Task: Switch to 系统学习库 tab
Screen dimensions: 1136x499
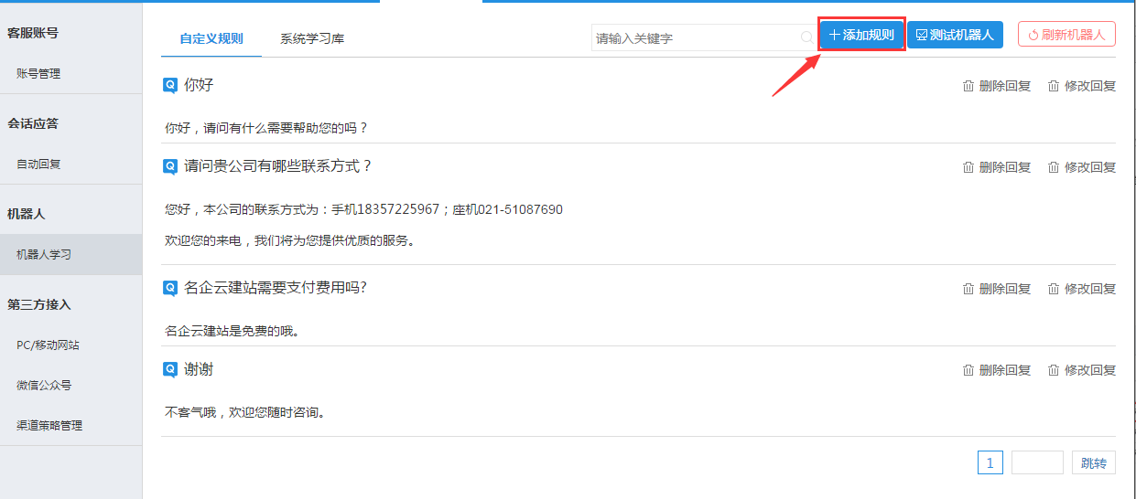Action: point(312,38)
